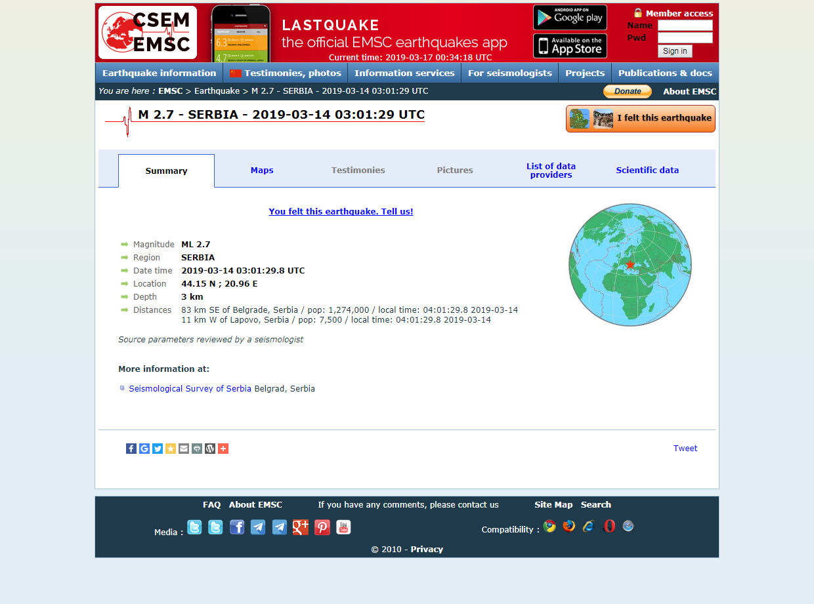
Task: Switch to the Pictures tab
Action: 455,171
